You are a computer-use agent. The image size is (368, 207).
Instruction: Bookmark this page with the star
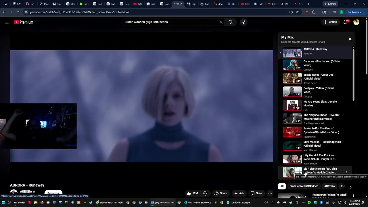(x=297, y=12)
